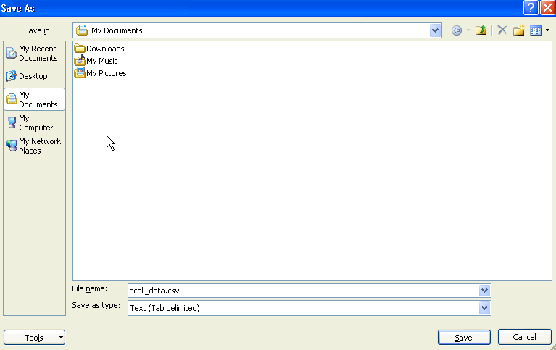
Task: Click the Help question mark button
Action: (531, 8)
